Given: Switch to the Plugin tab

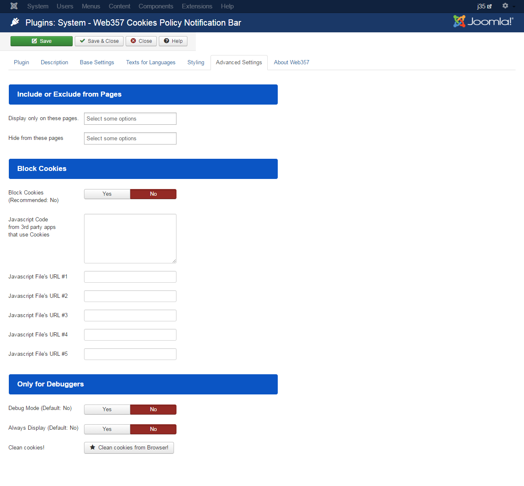Looking at the screenshot, I should 21,62.
